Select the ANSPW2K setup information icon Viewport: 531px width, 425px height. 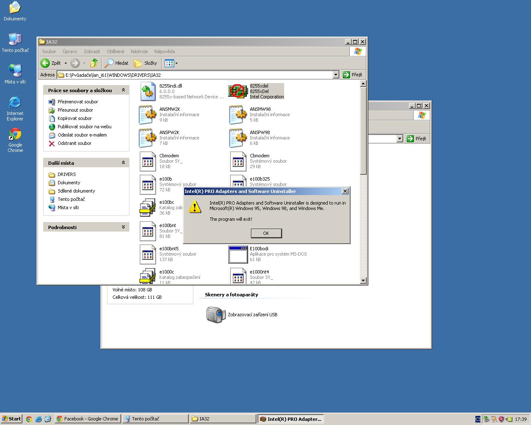tap(148, 138)
